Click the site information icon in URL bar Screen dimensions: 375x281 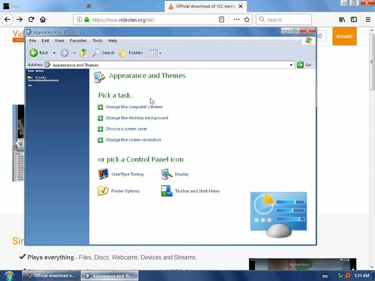pos(79,20)
